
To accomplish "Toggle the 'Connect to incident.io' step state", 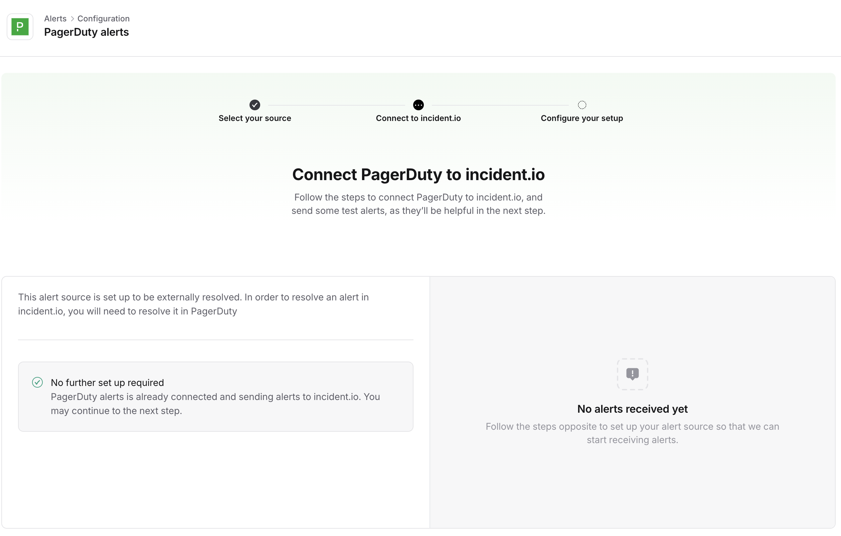I will point(418,105).
